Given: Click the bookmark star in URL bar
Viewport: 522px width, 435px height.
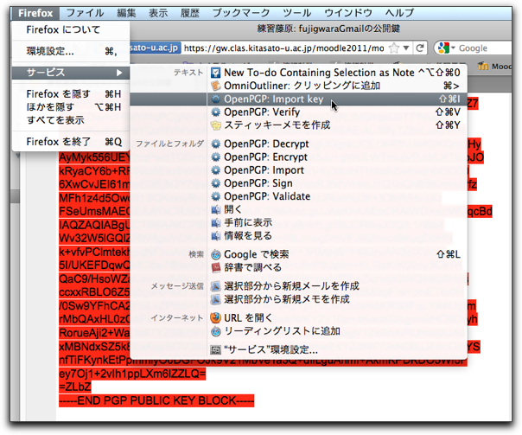Looking at the screenshot, I should click(x=394, y=48).
